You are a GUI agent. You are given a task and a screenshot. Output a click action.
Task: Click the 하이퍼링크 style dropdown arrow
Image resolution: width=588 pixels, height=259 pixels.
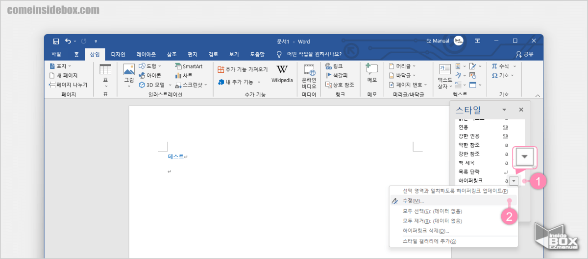coord(514,181)
